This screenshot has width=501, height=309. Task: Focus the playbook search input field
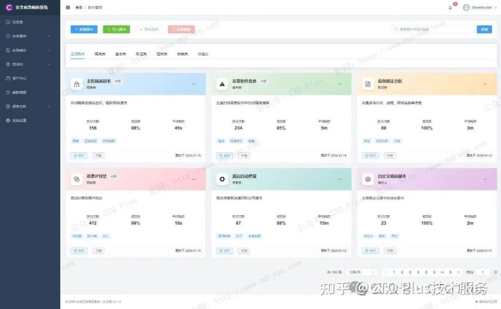[433, 29]
